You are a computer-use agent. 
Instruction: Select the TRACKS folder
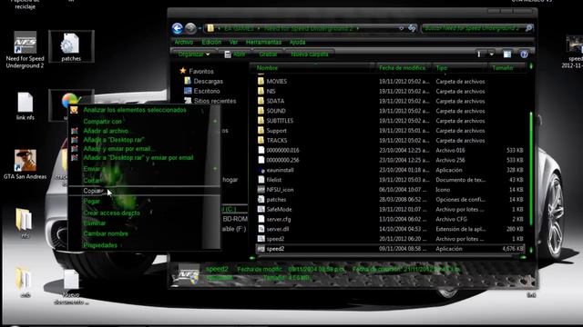coord(277,141)
